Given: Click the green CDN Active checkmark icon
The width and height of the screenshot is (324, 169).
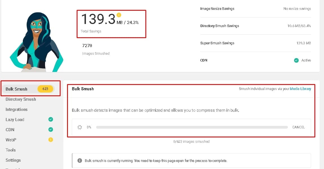Looking at the screenshot, I should click(x=296, y=60).
